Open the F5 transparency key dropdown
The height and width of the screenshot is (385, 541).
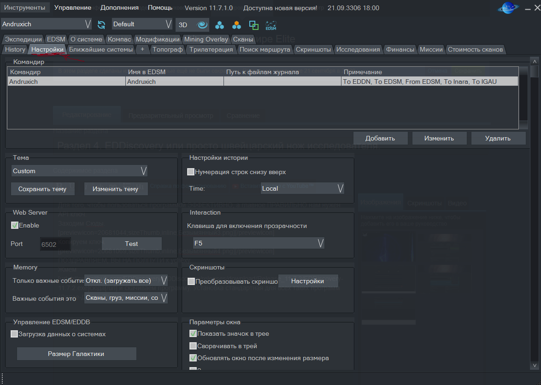tap(259, 243)
